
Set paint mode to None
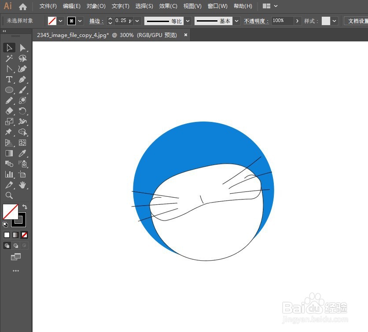pyautogui.click(x=24, y=235)
